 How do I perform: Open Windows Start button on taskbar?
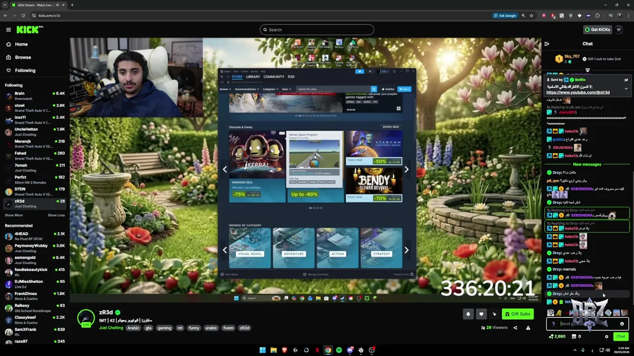click(263, 350)
